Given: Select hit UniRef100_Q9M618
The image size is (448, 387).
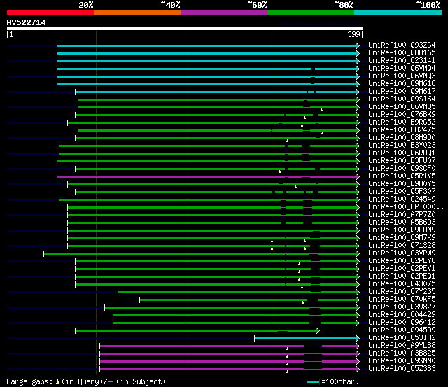Looking at the screenshot, I should [402, 84].
